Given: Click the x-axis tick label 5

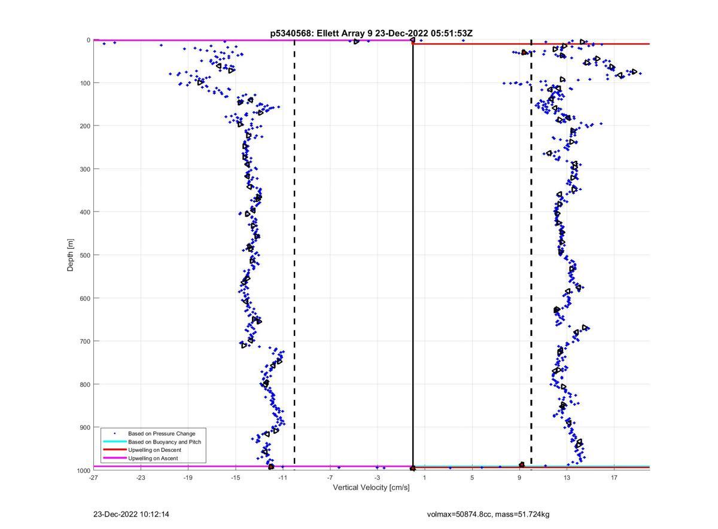Looking at the screenshot, I should tap(472, 478).
